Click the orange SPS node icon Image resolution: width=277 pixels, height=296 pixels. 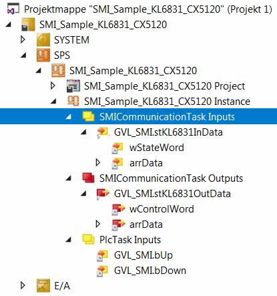pos(43,55)
